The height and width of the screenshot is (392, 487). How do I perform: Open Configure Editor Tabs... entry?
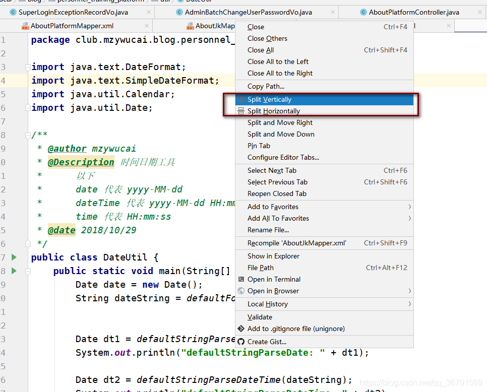pyautogui.click(x=324, y=157)
